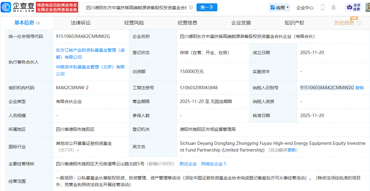Click 复制 next to taxpayer ID

point(359,88)
